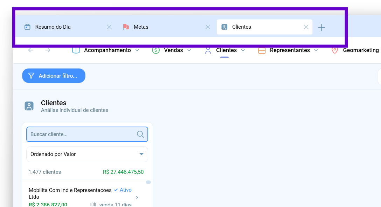Image resolution: width=381 pixels, height=207 pixels.
Task: Add a new tab with plus icon
Action: click(321, 27)
